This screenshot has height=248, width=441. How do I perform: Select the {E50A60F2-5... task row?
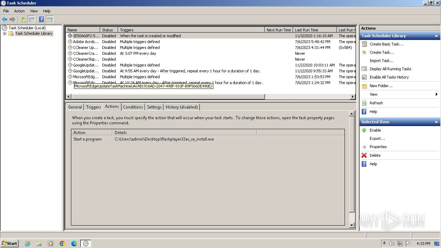coord(211,36)
